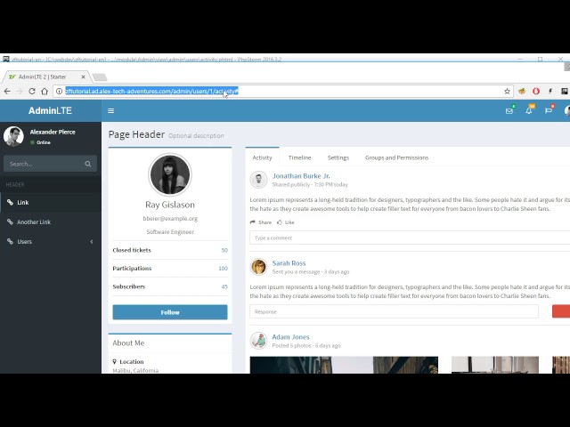Click the orange extension icon beside the star
The width and height of the screenshot is (570, 427).
click(522, 91)
